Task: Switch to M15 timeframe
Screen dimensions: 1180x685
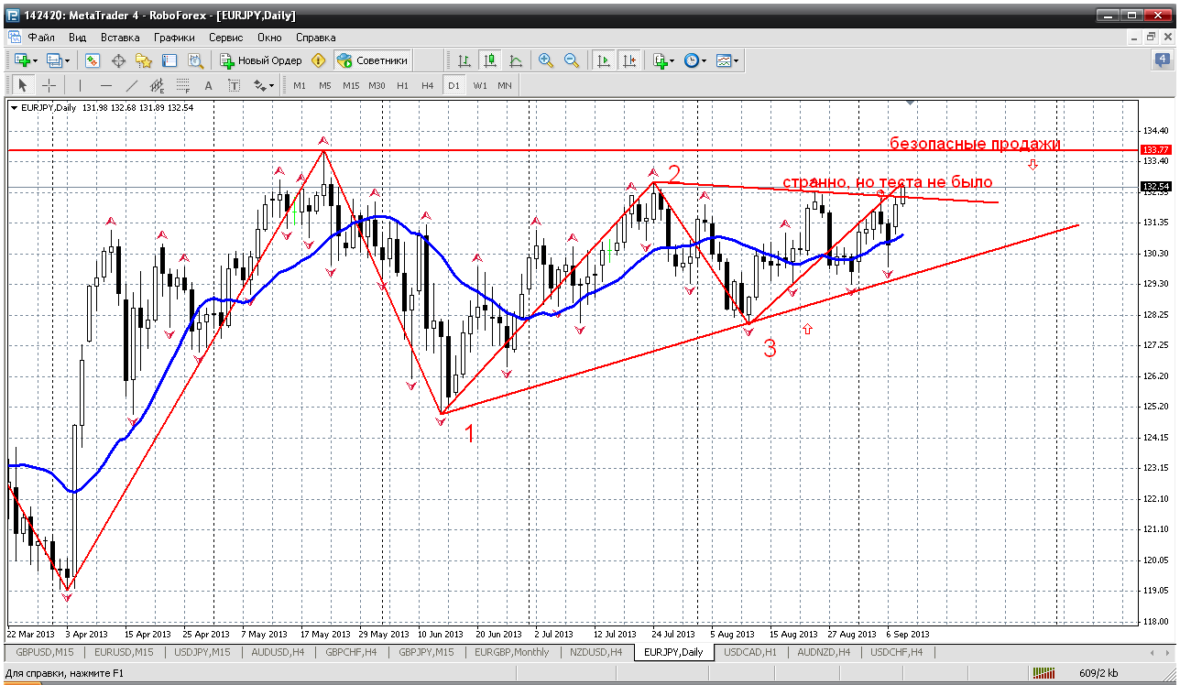Action: [351, 85]
